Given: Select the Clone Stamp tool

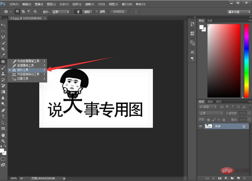Looking at the screenshot, I should click(3, 74).
